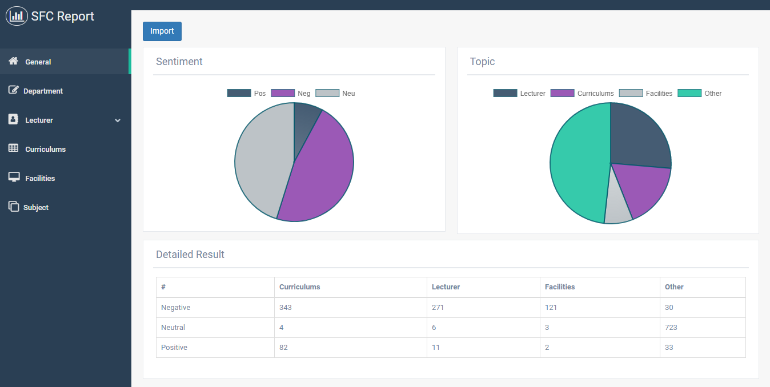Image resolution: width=770 pixels, height=387 pixels.
Task: Click the 11 Positive Lecturer cell
Action: (x=484, y=348)
